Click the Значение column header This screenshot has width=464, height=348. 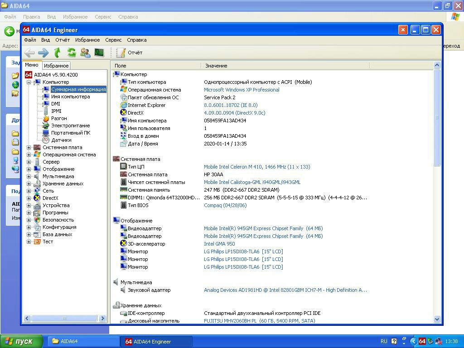pyautogui.click(x=285, y=66)
